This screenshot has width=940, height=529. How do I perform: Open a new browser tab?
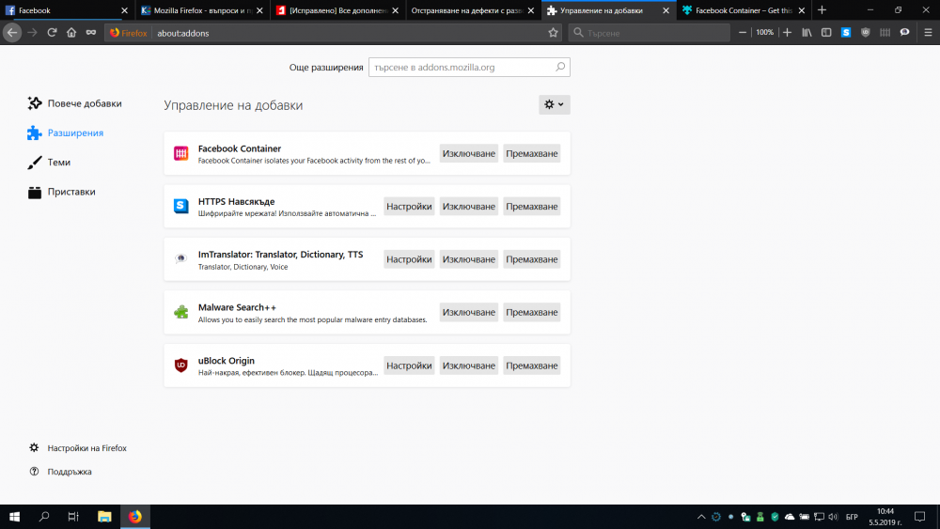[x=822, y=10]
